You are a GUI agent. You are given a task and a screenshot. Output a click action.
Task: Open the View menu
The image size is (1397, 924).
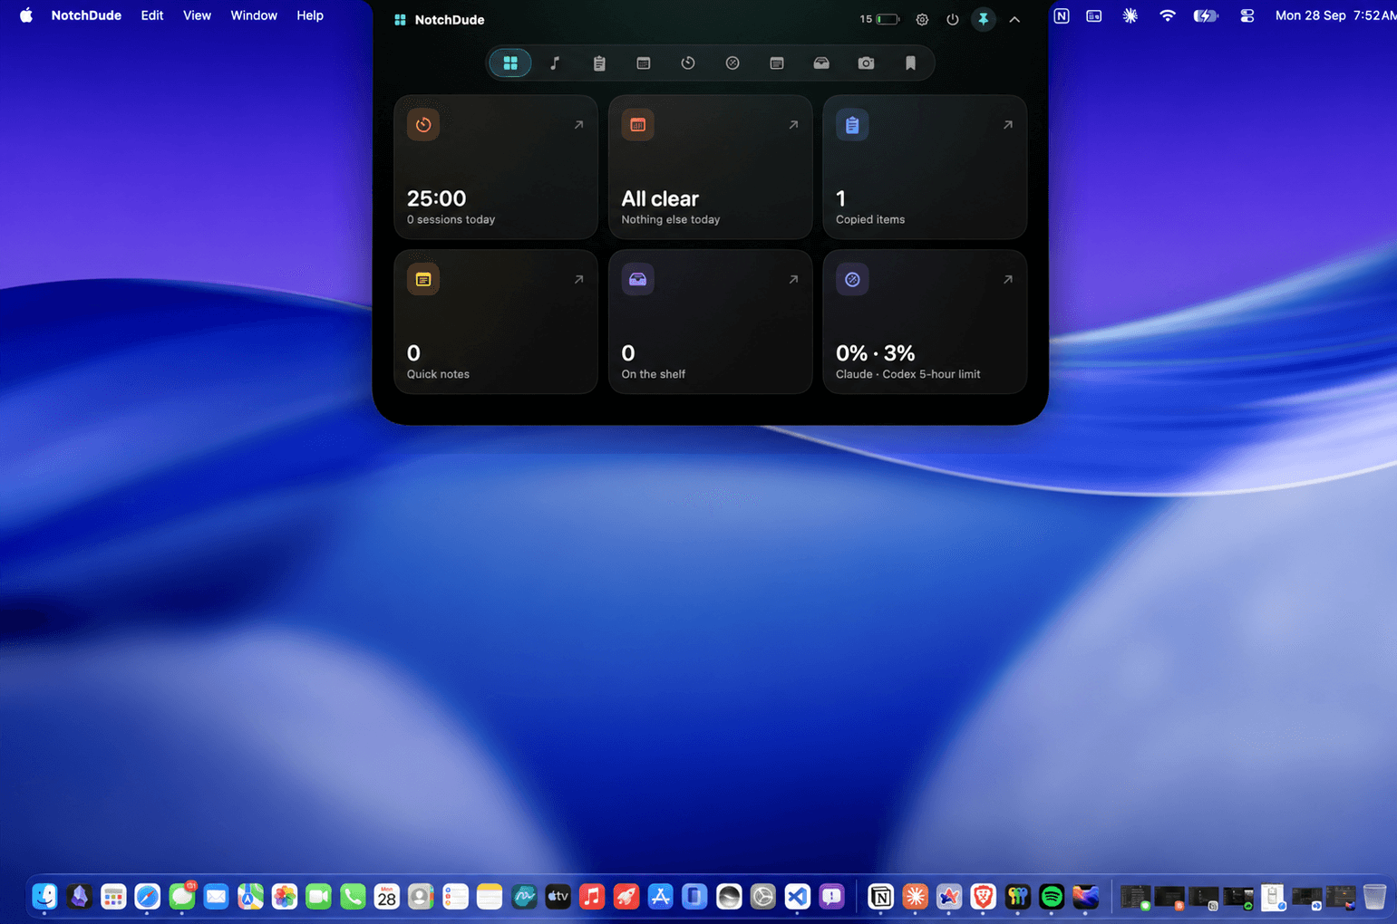pyautogui.click(x=197, y=15)
